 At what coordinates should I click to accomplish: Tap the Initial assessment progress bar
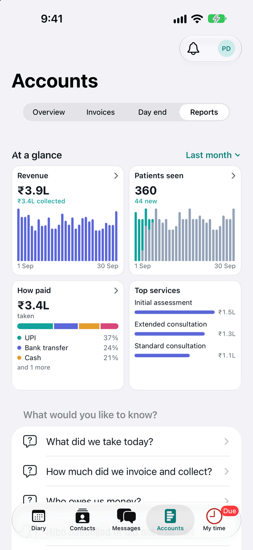tap(175, 312)
